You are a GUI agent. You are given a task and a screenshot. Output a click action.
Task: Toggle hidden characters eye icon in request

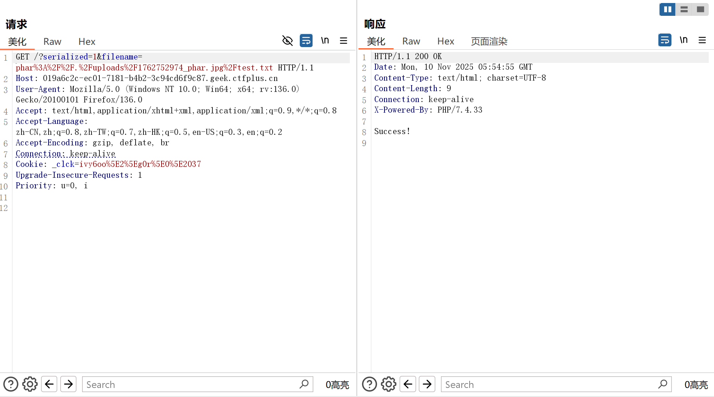[x=287, y=40]
